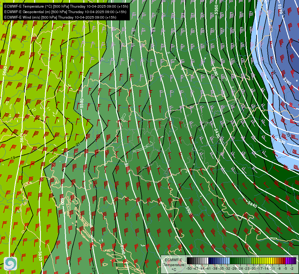Pick the dark purple swatch at legend end
Image resolution: width=299 pixels, height=274 pixels.
[295, 261]
